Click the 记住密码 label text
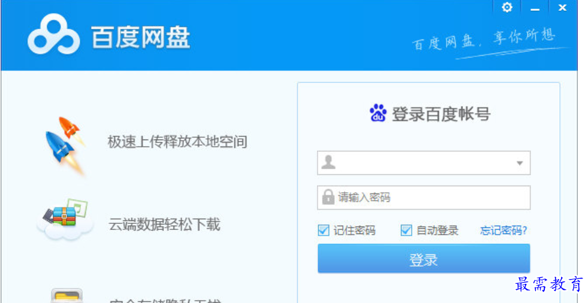The height and width of the screenshot is (303, 588). click(x=354, y=231)
